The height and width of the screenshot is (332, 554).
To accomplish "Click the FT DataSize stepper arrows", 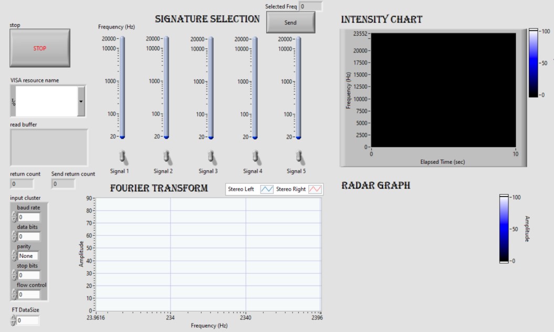I will tap(14, 320).
